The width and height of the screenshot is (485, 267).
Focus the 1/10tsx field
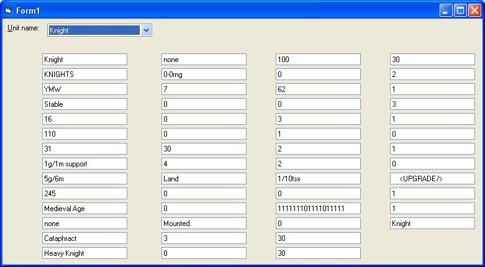(318, 179)
